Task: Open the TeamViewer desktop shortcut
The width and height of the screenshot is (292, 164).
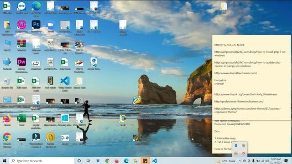Action: (21, 8)
